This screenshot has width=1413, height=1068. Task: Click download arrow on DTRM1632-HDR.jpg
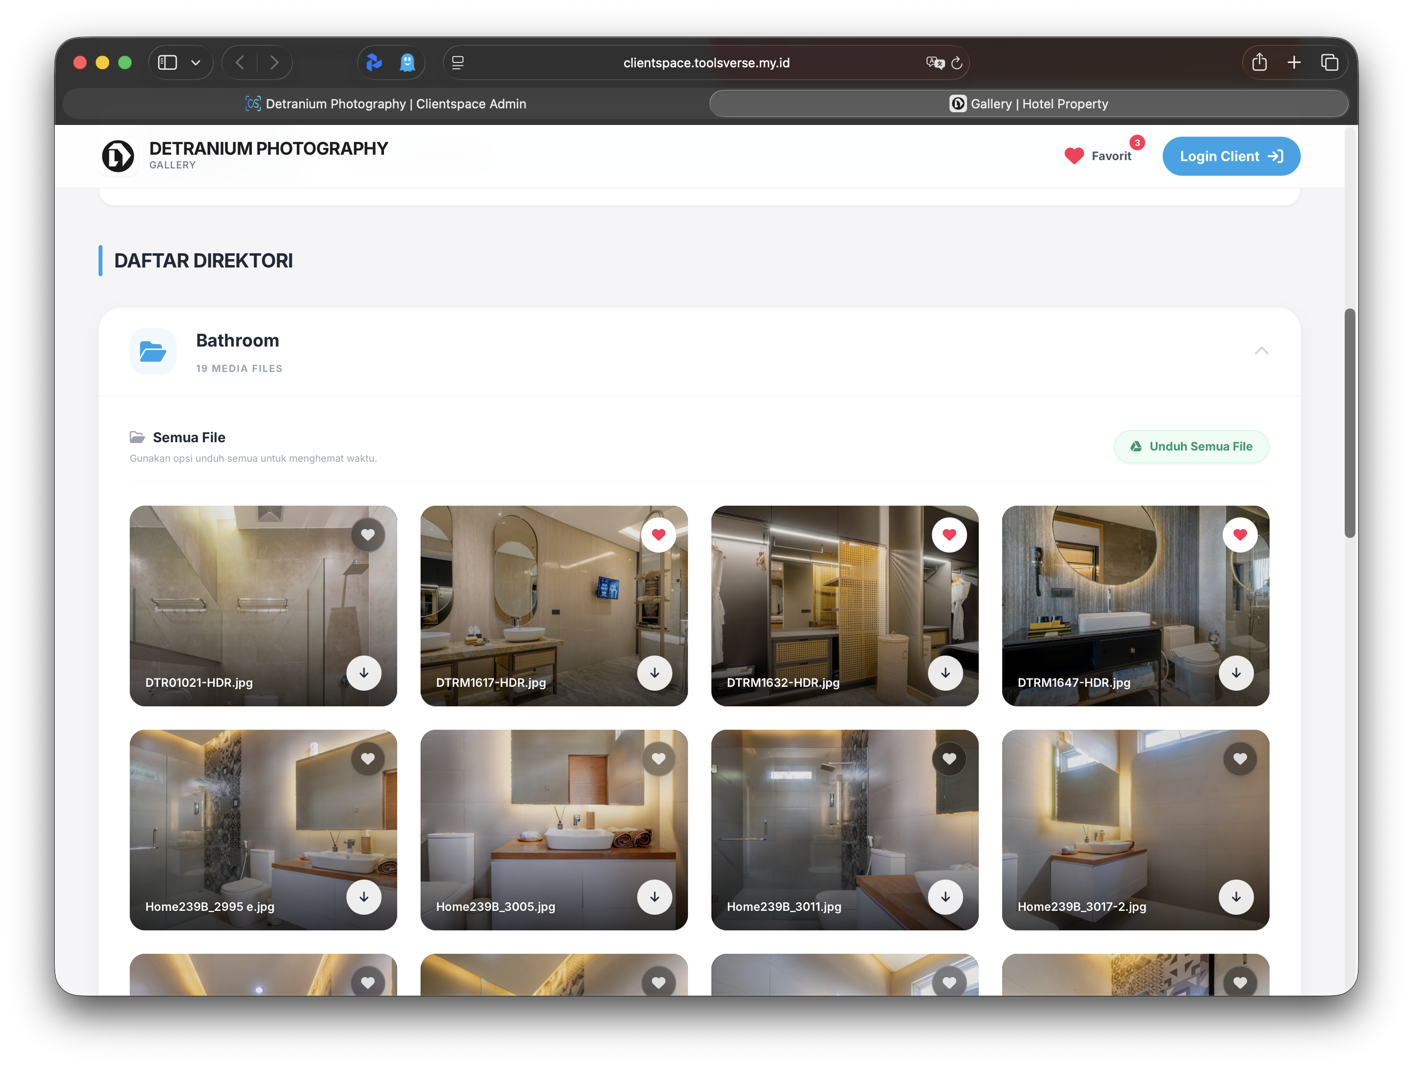tap(945, 672)
